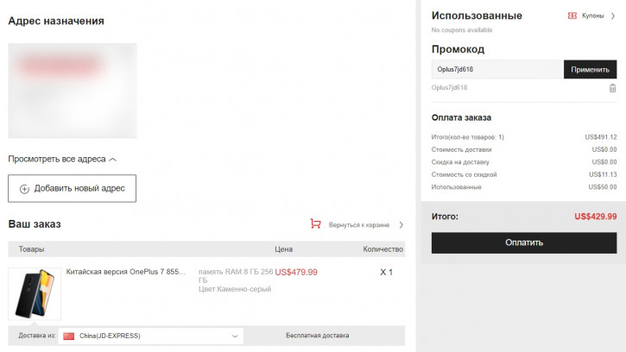
Task: Open the Купоны link
Action: [592, 16]
